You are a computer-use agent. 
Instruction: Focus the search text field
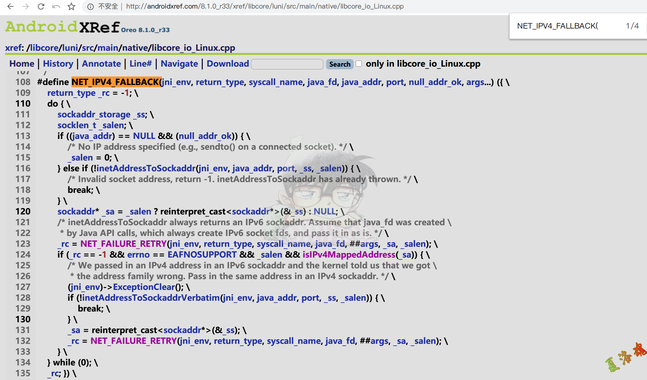coord(287,64)
